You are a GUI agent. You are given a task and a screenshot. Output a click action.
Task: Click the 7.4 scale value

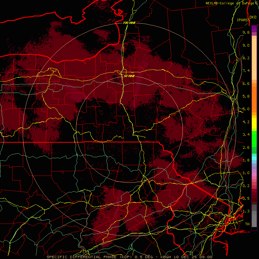pyautogui.click(x=246, y=71)
